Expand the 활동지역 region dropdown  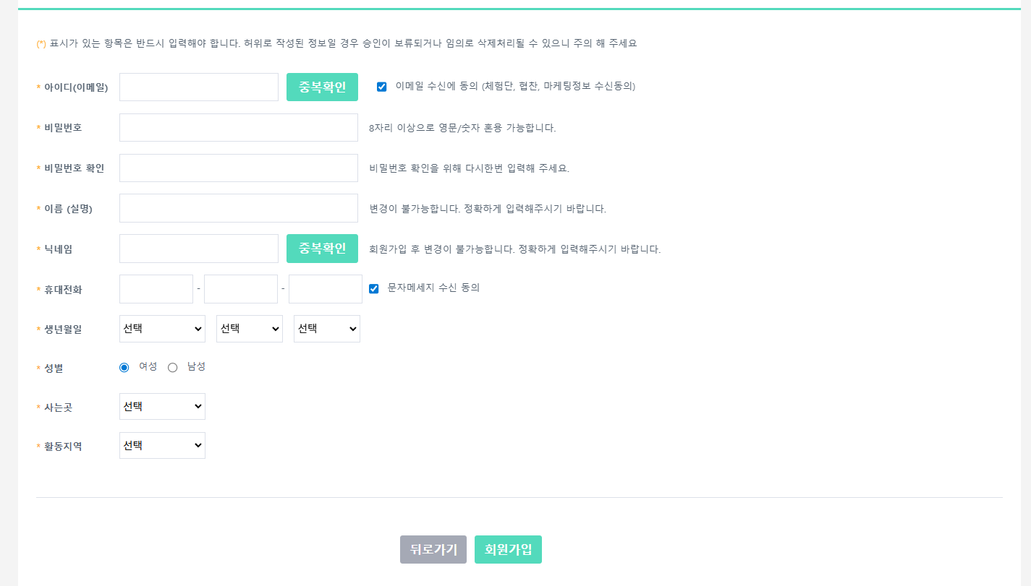point(162,445)
